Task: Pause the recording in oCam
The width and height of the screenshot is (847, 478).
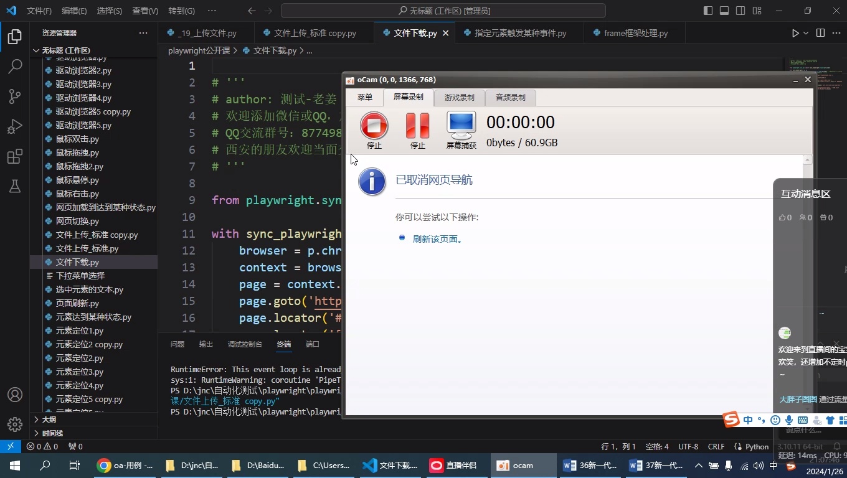Action: 417,126
